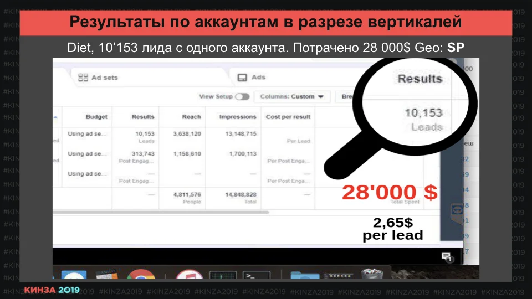This screenshot has width=532, height=299.
Task: Open the Ads tab
Action: point(252,78)
